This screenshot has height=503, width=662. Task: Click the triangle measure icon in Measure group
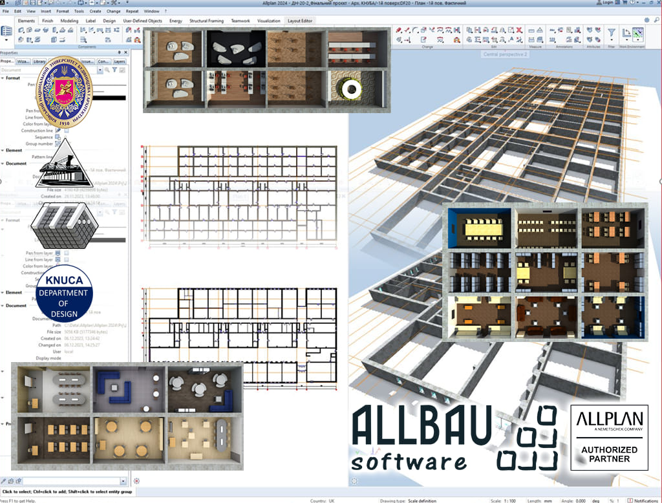[x=540, y=30]
